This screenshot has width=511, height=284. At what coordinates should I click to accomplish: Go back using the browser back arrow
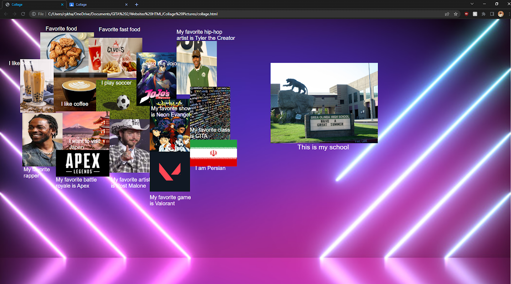click(x=6, y=14)
